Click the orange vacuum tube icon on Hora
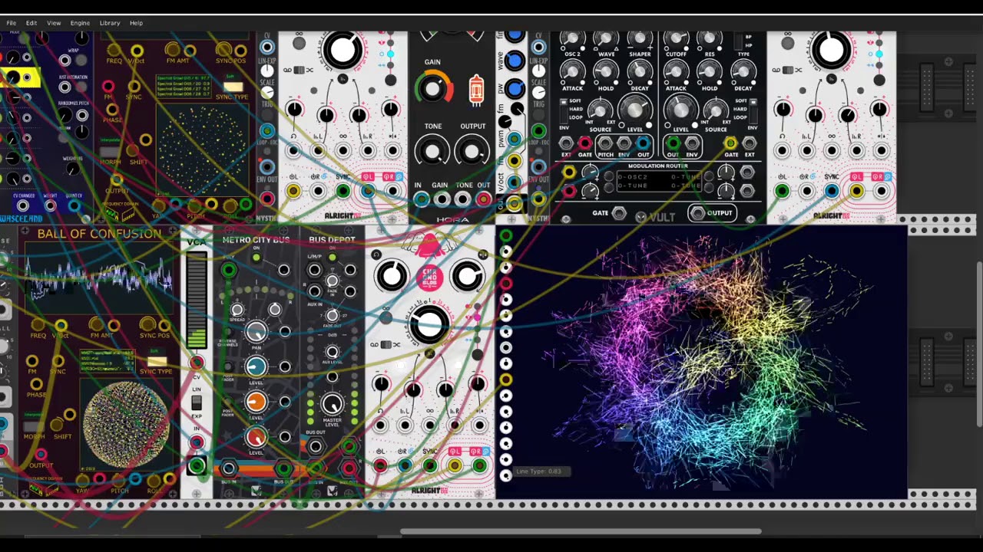Viewport: 983px width, 552px height. pos(476,89)
